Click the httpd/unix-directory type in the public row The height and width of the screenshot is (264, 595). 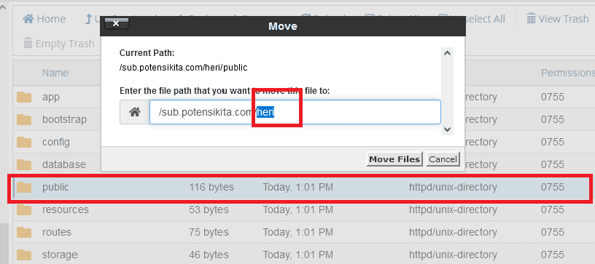453,187
